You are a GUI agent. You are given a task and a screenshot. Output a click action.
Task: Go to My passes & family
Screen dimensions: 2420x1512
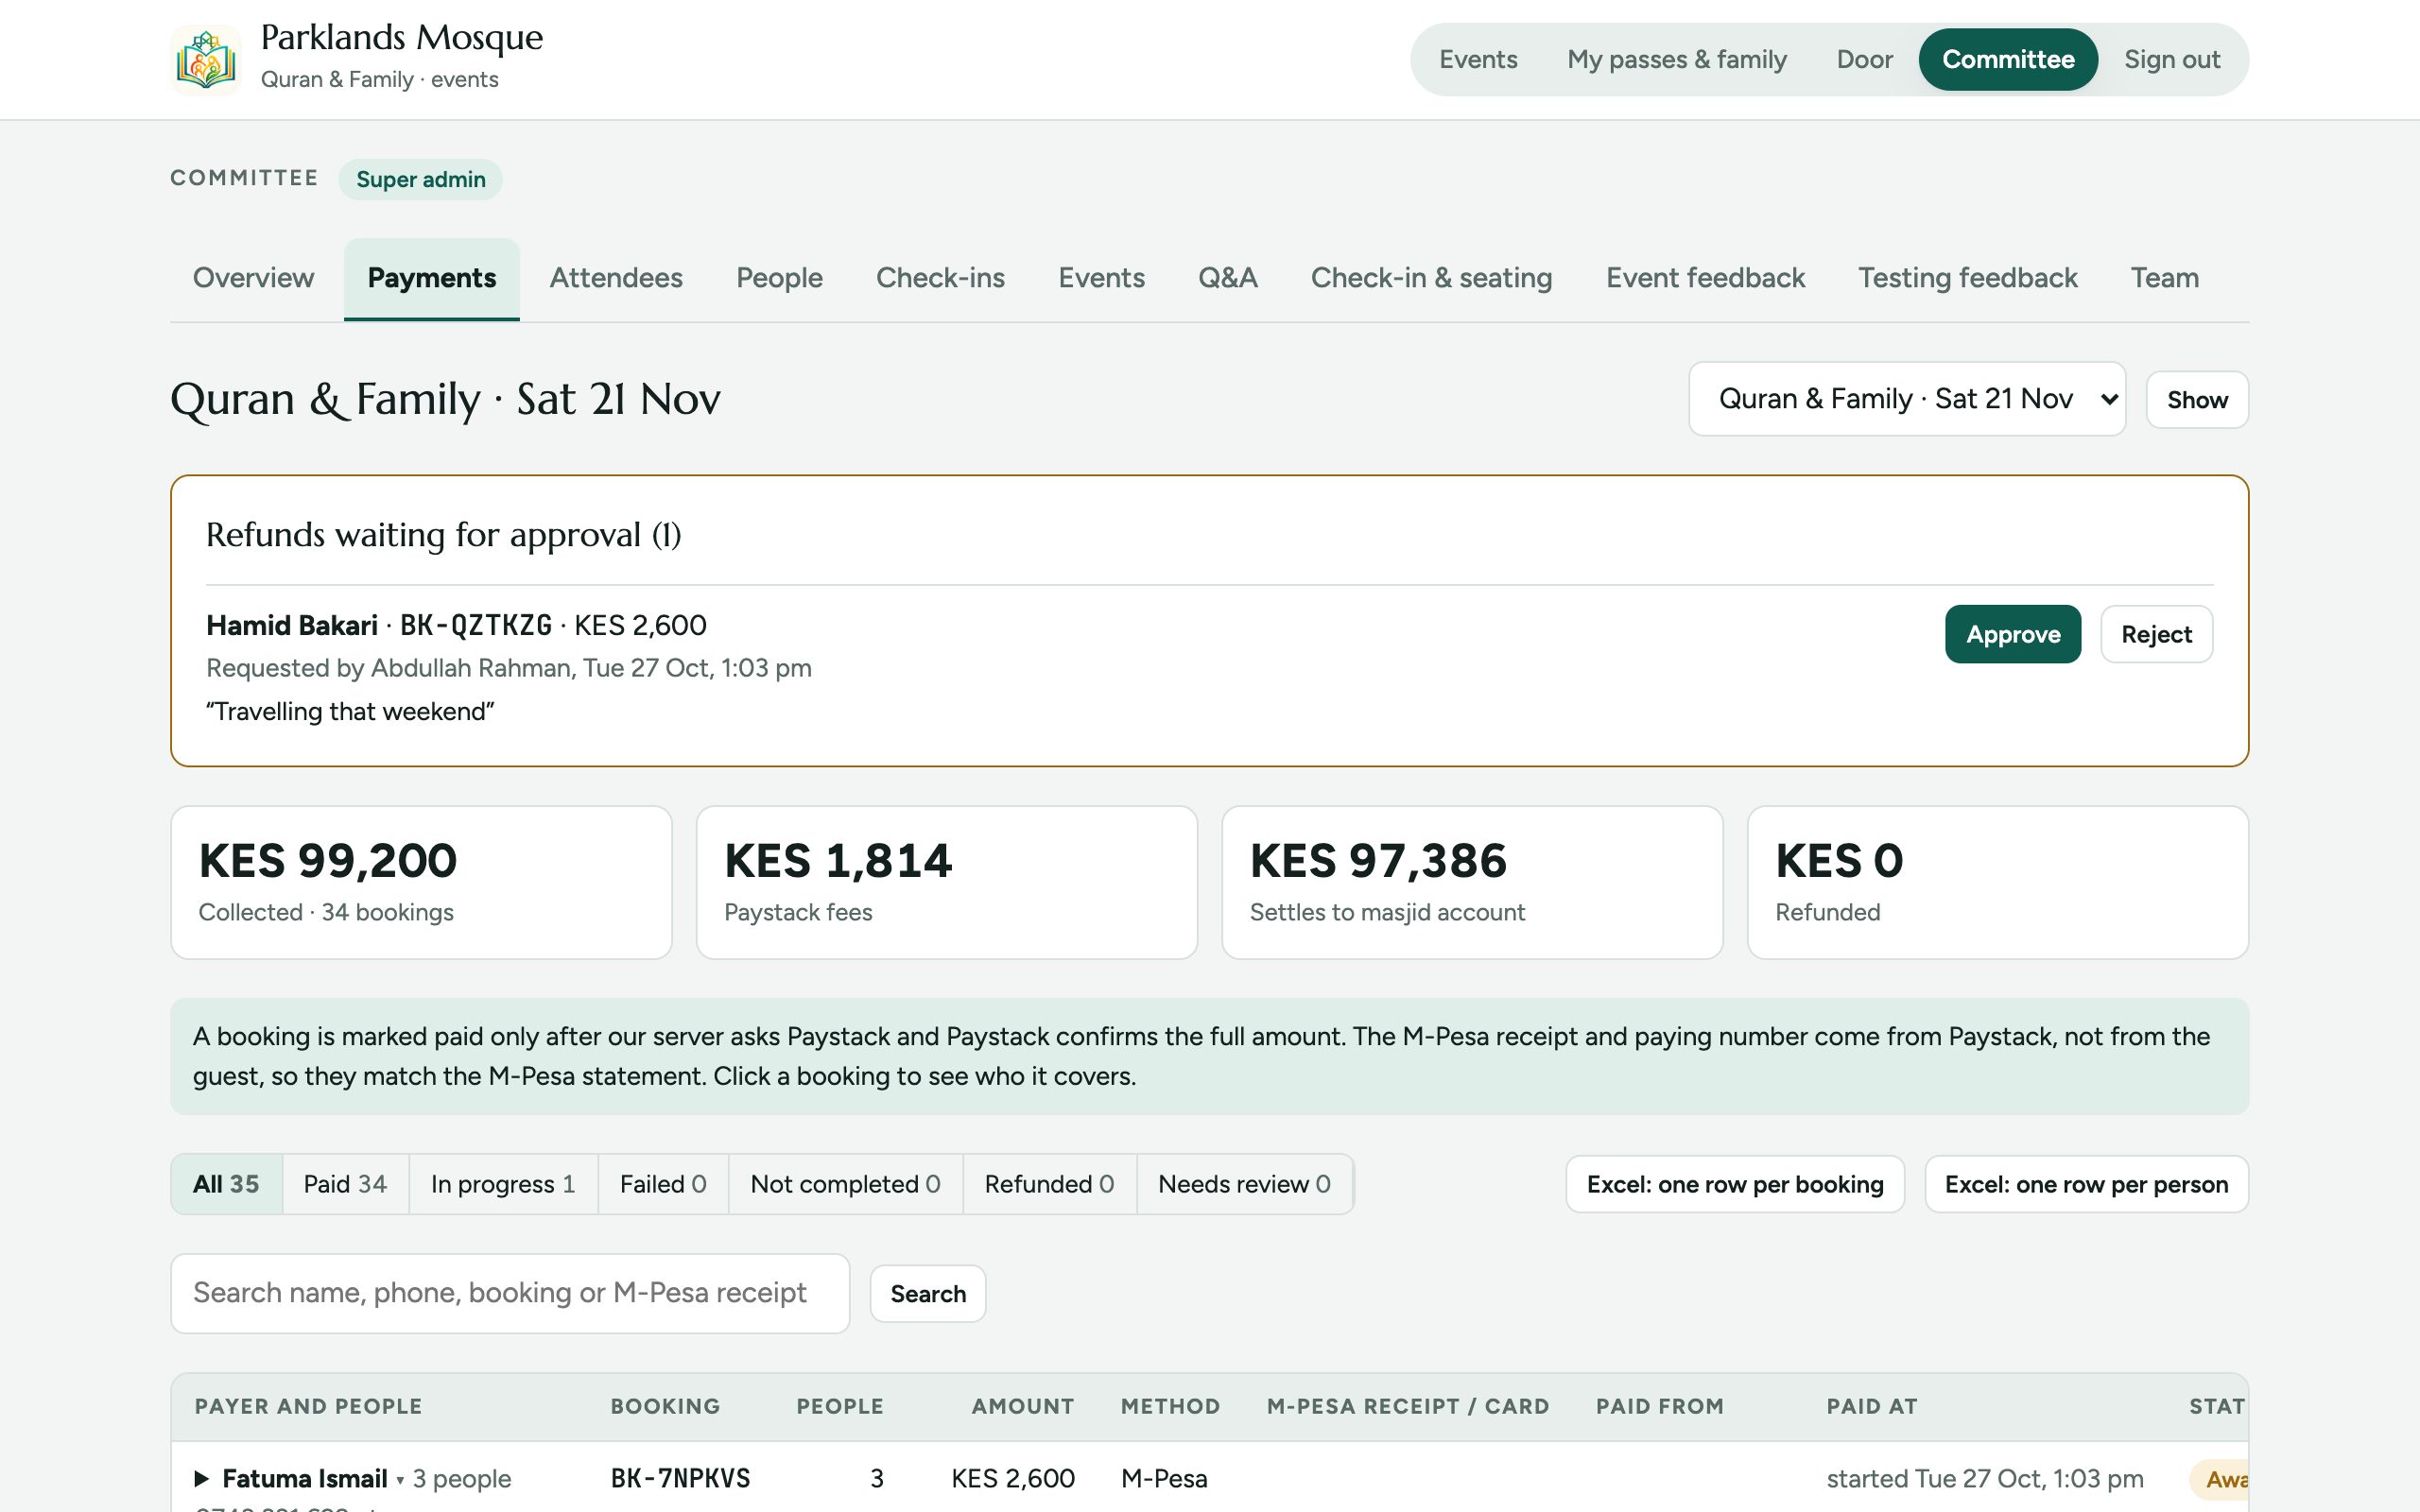pyautogui.click(x=1676, y=60)
